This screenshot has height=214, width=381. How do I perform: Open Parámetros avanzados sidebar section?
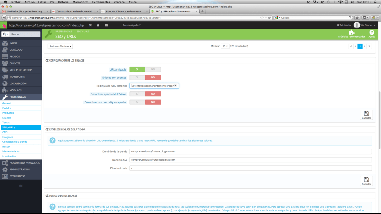[21, 163]
